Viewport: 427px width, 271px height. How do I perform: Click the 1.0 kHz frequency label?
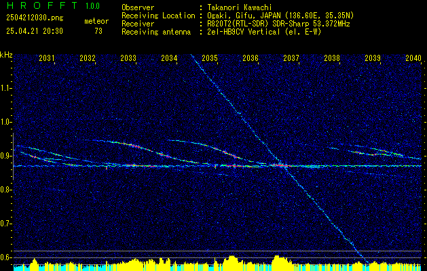coord(5,122)
